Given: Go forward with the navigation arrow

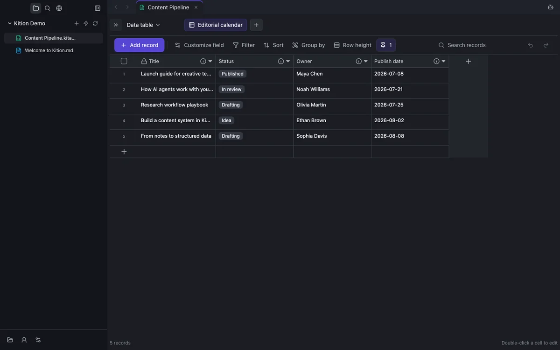Looking at the screenshot, I should (127, 7).
